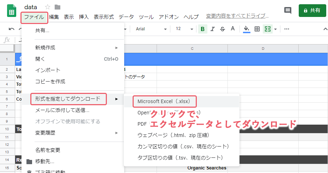Open the fill color bucket
The height and width of the screenshot is (173, 328).
(x=247, y=29)
